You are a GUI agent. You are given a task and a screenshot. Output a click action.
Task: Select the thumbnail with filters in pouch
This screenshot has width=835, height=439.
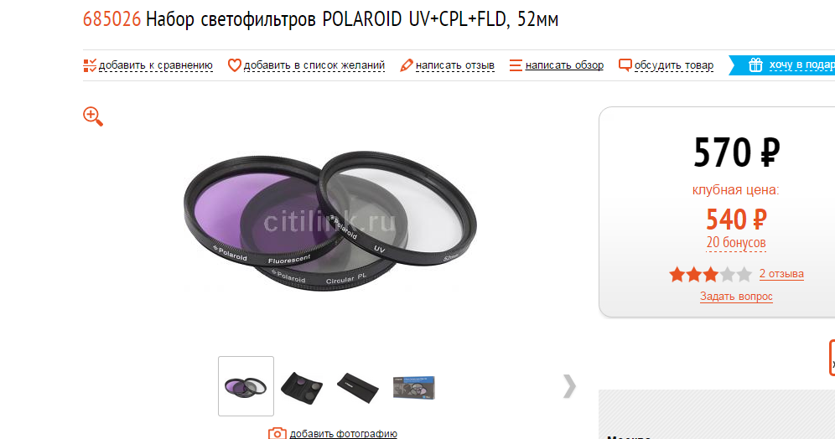[x=302, y=387]
